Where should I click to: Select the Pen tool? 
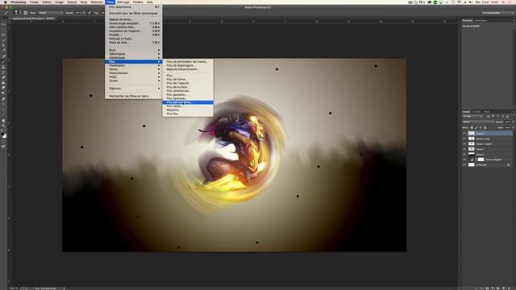pyautogui.click(x=3, y=98)
